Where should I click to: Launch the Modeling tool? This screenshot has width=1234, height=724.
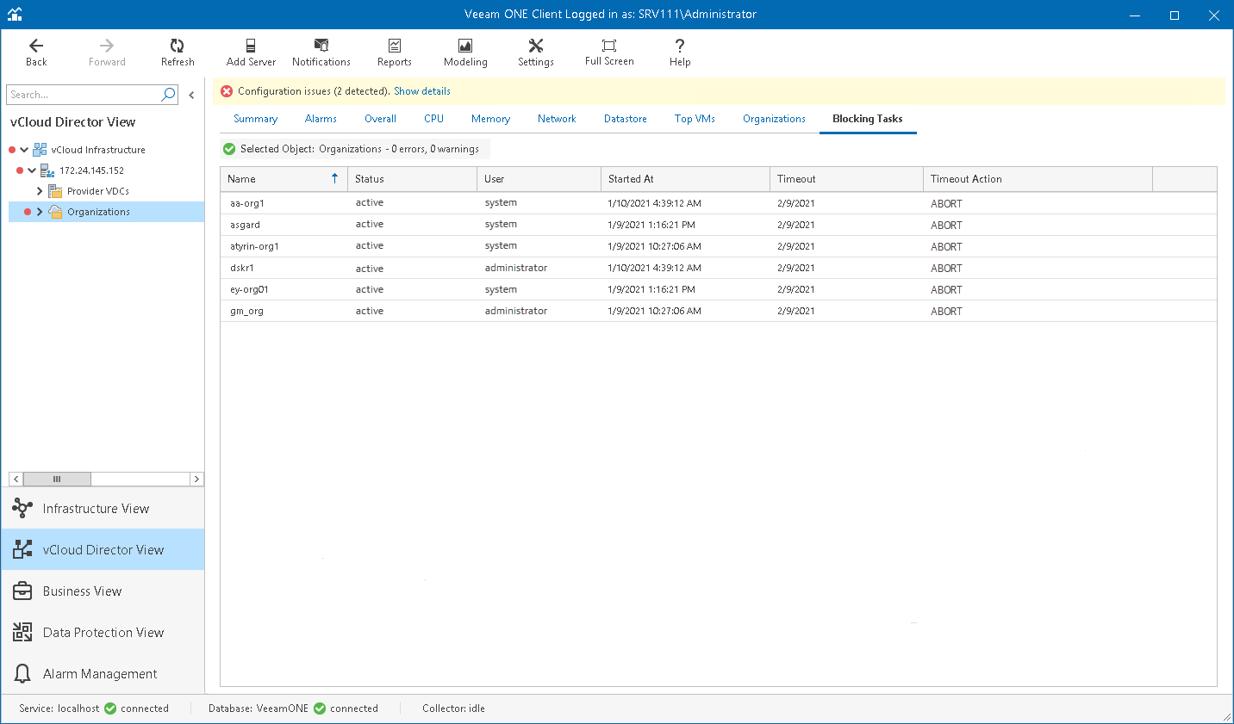pyautogui.click(x=465, y=52)
